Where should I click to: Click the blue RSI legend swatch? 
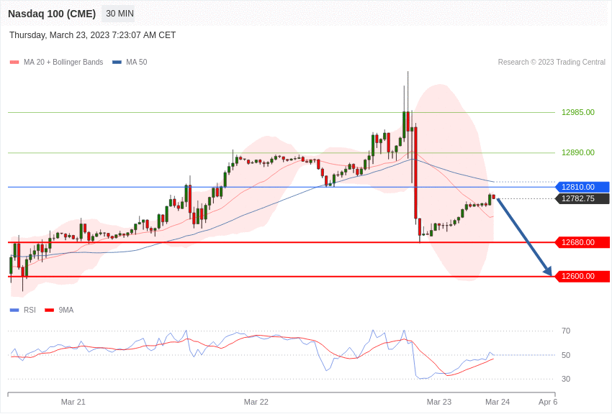(x=14, y=310)
